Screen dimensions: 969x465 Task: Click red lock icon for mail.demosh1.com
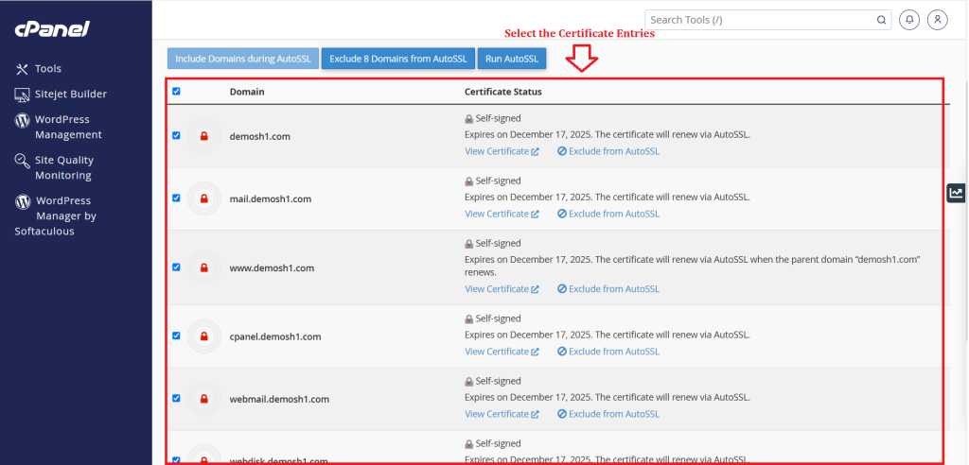coord(204,198)
